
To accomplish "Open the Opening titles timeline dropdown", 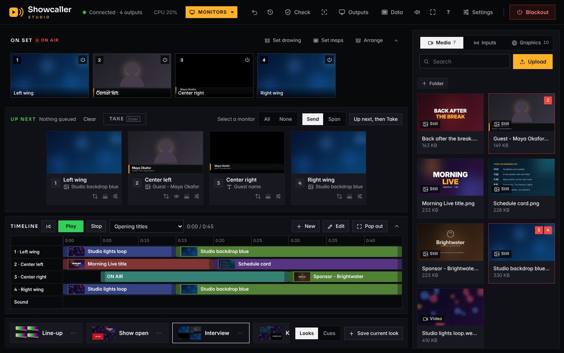I will (146, 226).
